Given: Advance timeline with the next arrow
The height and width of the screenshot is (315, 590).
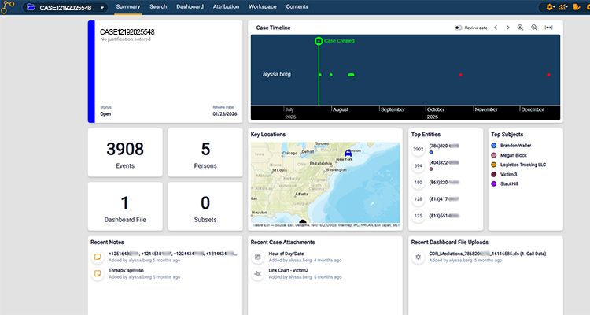Looking at the screenshot, I should pos(507,28).
